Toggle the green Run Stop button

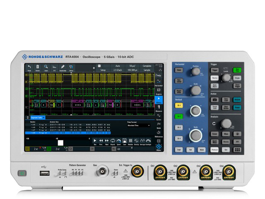click(x=238, y=70)
